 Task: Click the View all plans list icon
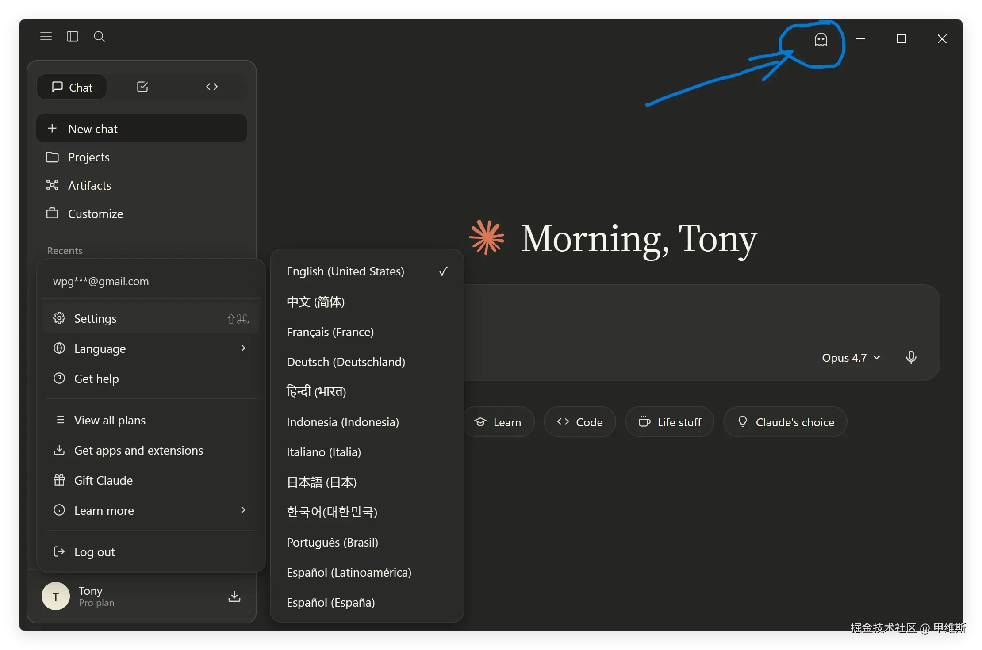coord(60,420)
